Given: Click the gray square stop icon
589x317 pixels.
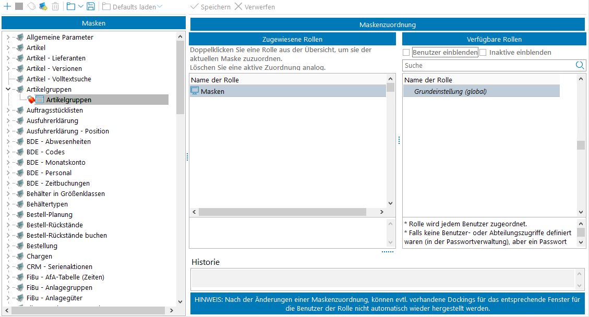Looking at the screenshot, I should [19, 7].
